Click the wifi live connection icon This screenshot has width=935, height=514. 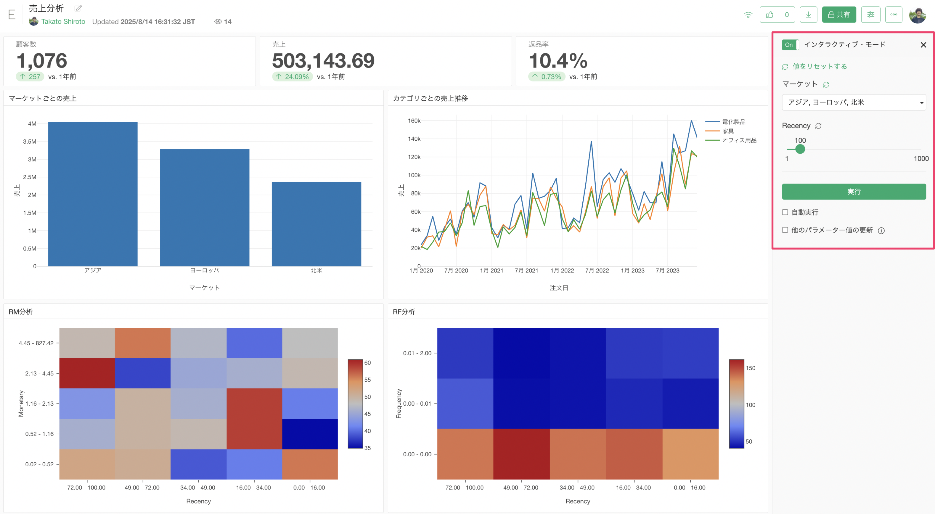(748, 15)
